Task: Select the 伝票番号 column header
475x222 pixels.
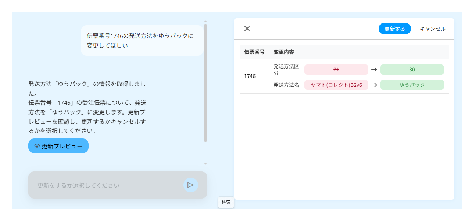Action: (254, 52)
